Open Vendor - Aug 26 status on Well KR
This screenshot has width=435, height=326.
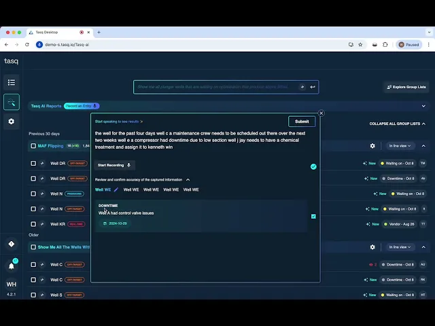(400, 224)
